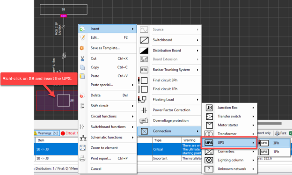Screen dimensions: 292x175
Task: Expand the Shift circuit submenu arrow
Action: click(133, 106)
